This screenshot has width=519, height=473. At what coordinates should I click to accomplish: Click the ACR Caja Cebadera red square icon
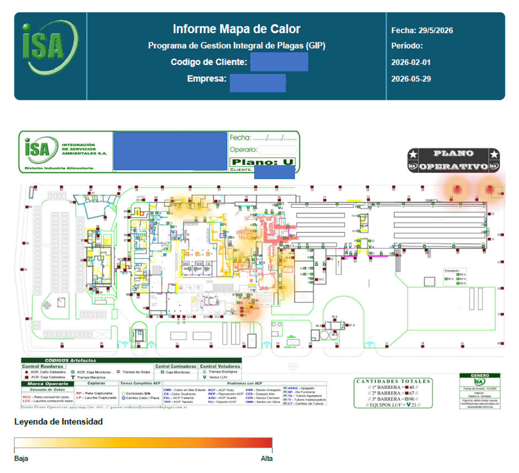pyautogui.click(x=27, y=377)
